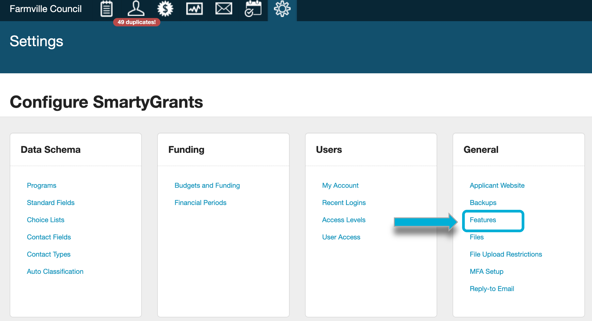View Recent Logins page
The width and height of the screenshot is (592, 321).
point(344,203)
